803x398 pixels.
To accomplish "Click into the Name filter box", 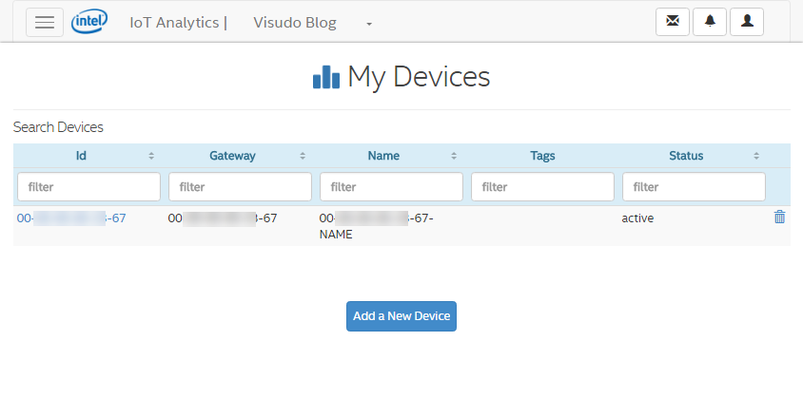I will pyautogui.click(x=391, y=187).
